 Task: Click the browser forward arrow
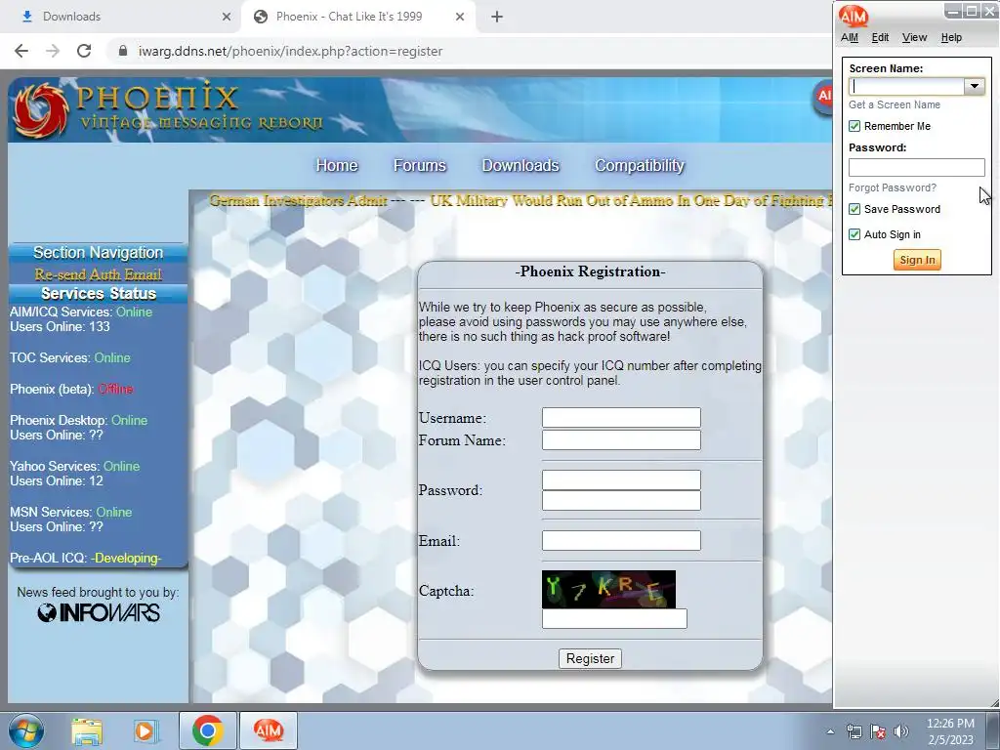point(53,51)
